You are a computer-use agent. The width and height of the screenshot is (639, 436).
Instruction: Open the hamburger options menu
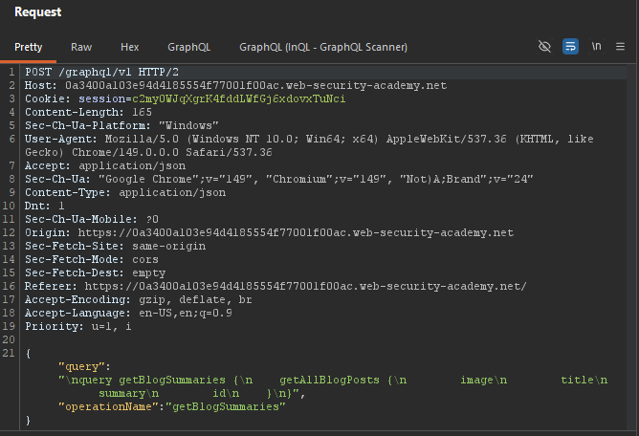pyautogui.click(x=620, y=47)
